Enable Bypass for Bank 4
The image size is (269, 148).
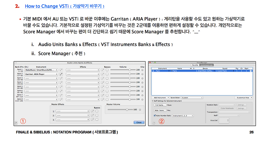tap(107, 83)
